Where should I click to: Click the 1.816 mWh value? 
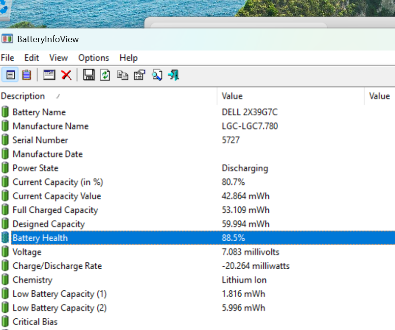tap(243, 294)
